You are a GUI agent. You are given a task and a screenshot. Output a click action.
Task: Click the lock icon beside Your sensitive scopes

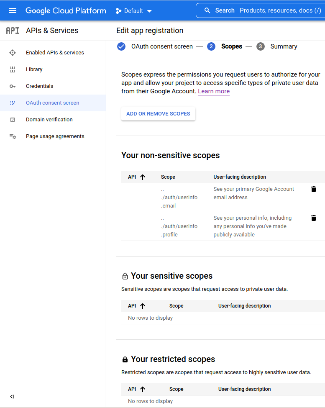point(125,276)
